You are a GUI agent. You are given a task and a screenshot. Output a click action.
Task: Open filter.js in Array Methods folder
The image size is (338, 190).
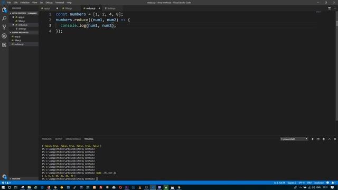click(24, 40)
